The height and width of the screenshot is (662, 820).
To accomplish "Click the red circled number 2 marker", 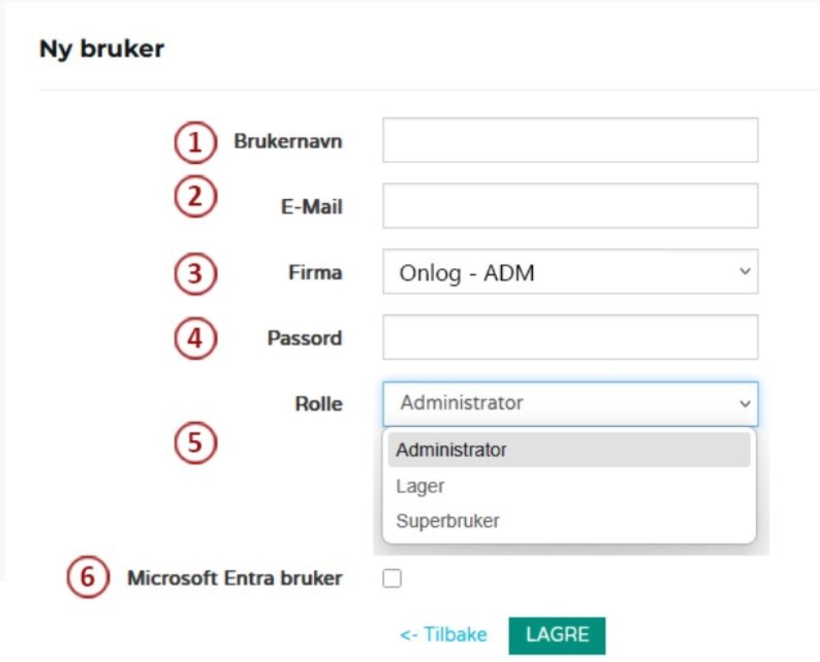I will 194,197.
